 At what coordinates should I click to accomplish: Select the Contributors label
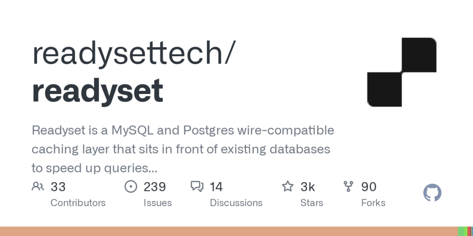click(78, 203)
